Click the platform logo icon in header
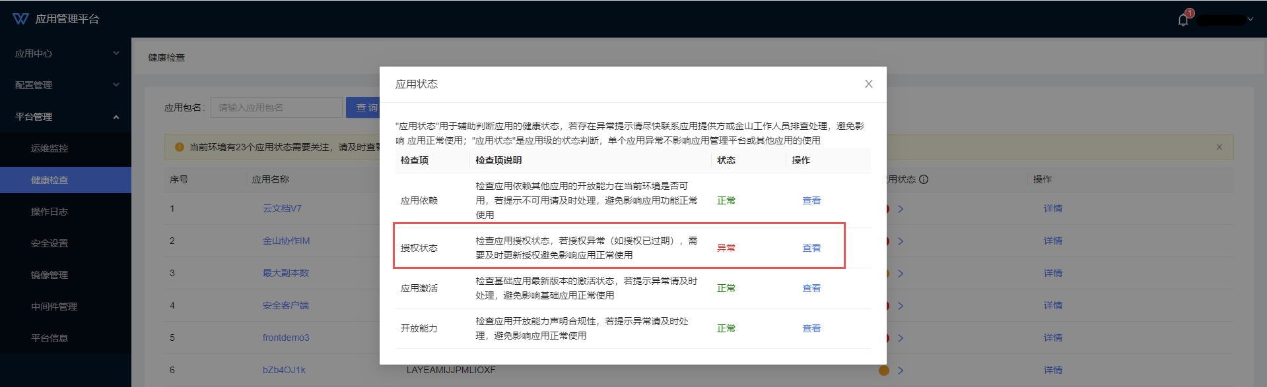This screenshot has height=387, width=1267. click(x=20, y=19)
